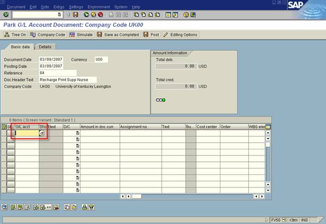Click the INS indicator in status bar

(x=304, y=220)
